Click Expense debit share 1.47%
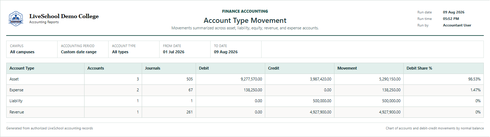490x137 pixels. tap(476, 90)
